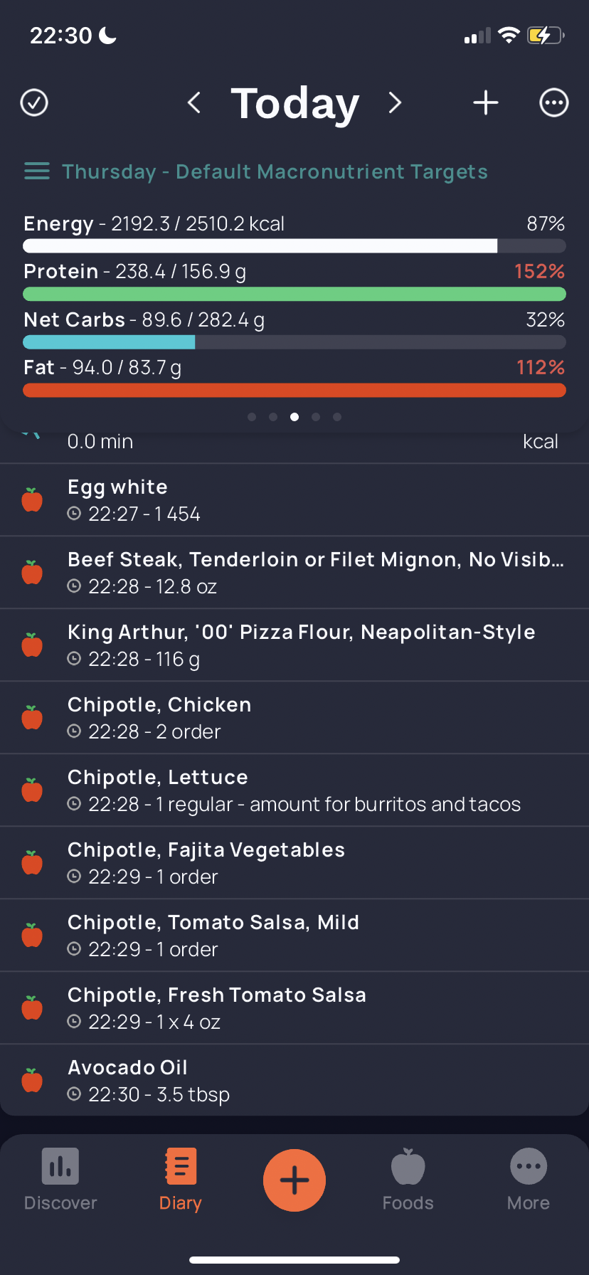The height and width of the screenshot is (1275, 589).
Task: Tap clock icon under Chipotle, Fajita Vegetables
Action: [x=74, y=877]
